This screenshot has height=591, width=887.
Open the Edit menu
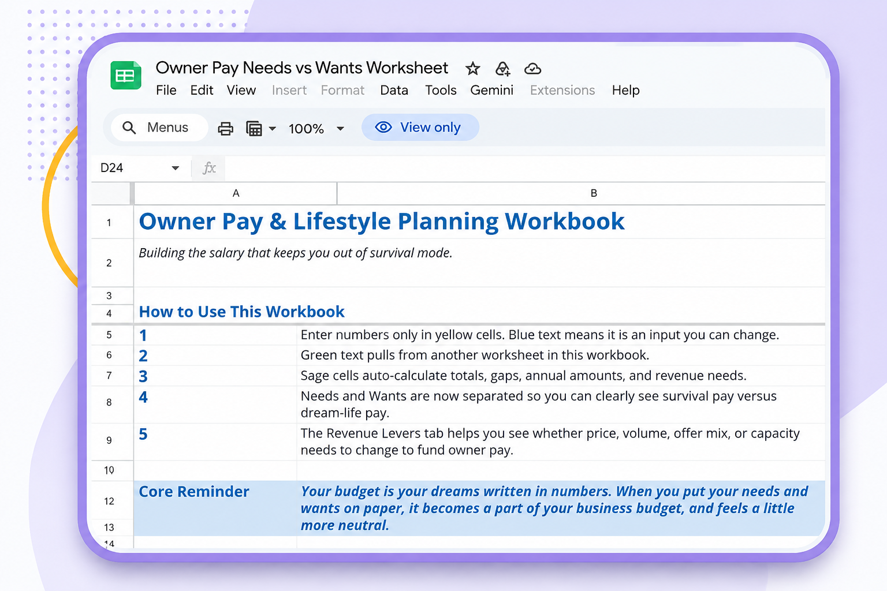(202, 91)
